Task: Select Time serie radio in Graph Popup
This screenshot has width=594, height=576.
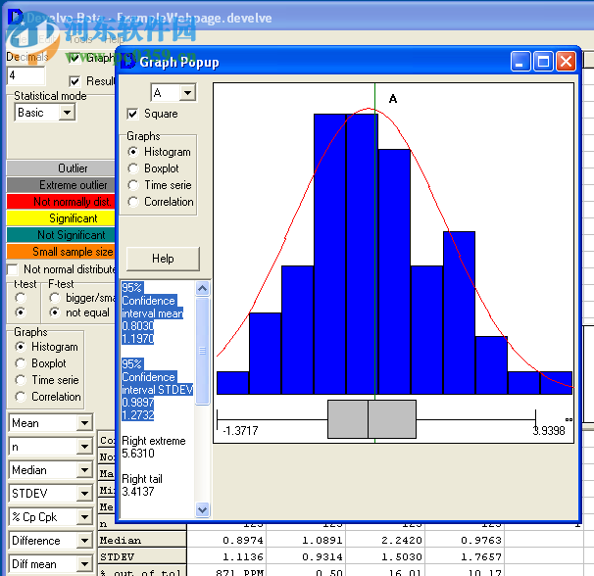Action: point(133,185)
